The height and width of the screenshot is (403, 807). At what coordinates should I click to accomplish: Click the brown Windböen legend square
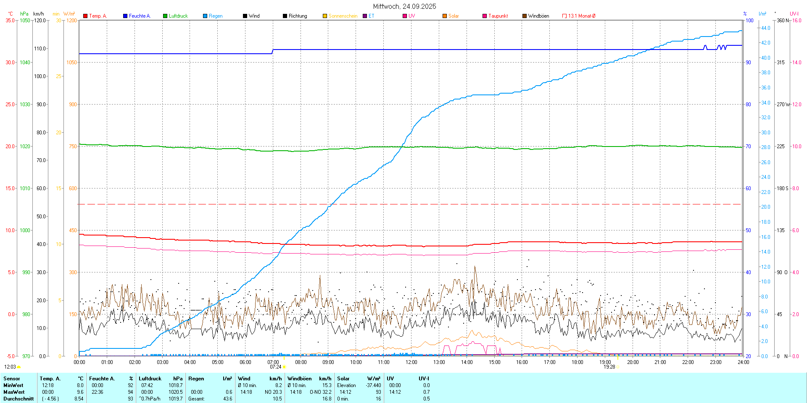click(x=525, y=16)
